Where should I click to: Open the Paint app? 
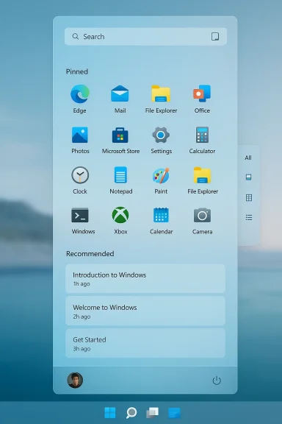(161, 175)
